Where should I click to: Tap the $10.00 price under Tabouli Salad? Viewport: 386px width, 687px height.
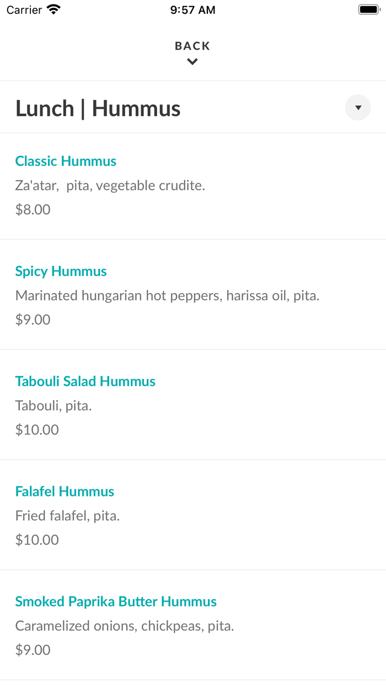tap(37, 430)
